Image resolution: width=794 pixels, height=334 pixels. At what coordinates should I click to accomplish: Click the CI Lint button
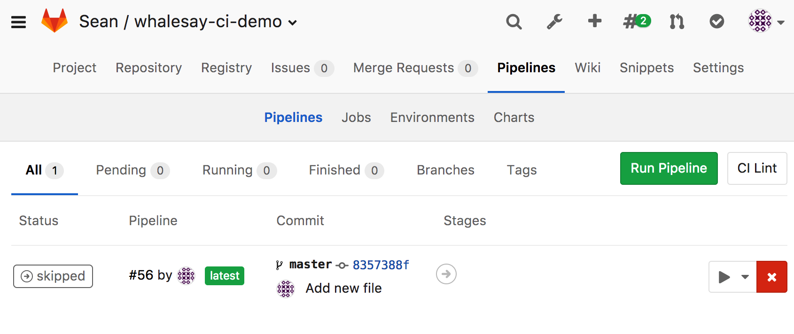click(757, 168)
